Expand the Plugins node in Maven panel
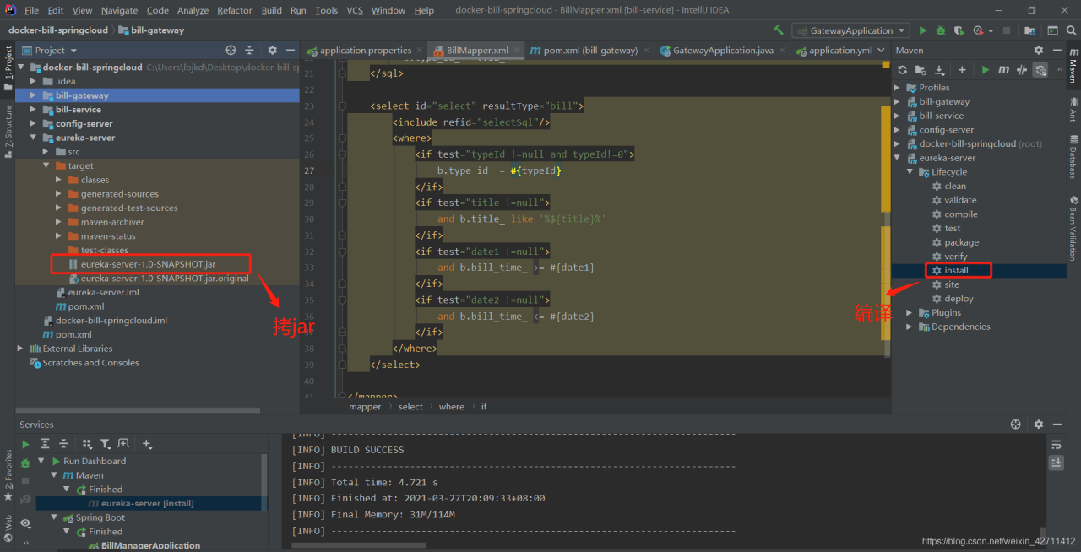The height and width of the screenshot is (552, 1081). point(910,313)
